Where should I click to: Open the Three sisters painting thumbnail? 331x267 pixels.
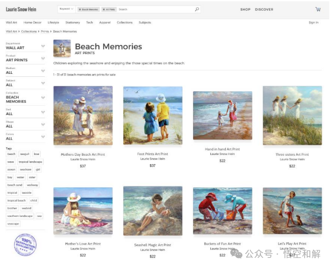tap(293, 115)
